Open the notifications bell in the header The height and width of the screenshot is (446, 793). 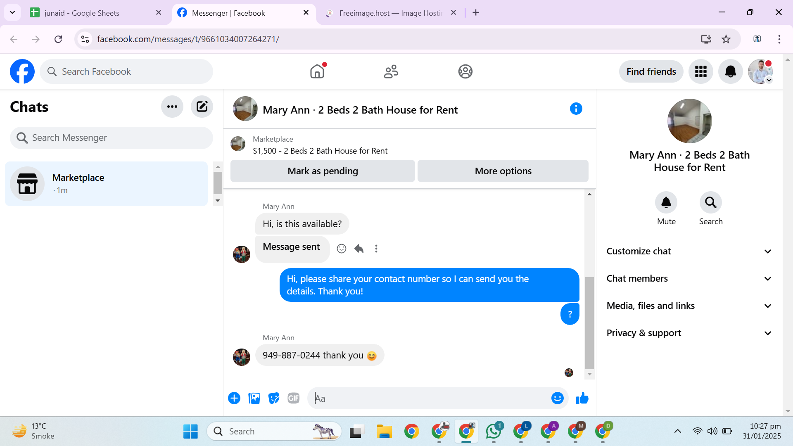pyautogui.click(x=731, y=71)
